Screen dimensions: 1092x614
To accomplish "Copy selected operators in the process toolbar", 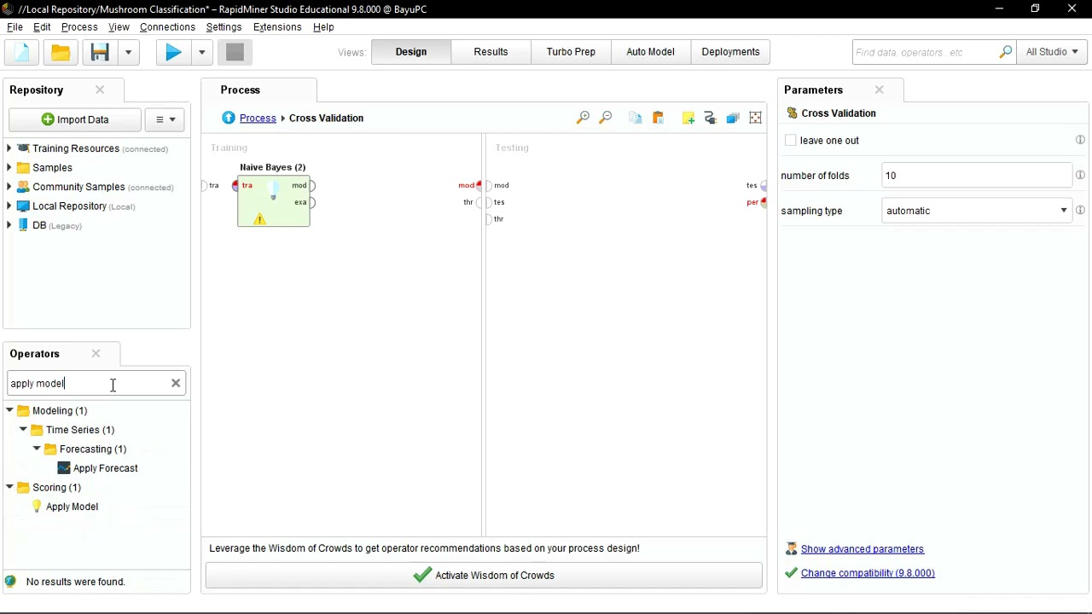I will (x=635, y=119).
